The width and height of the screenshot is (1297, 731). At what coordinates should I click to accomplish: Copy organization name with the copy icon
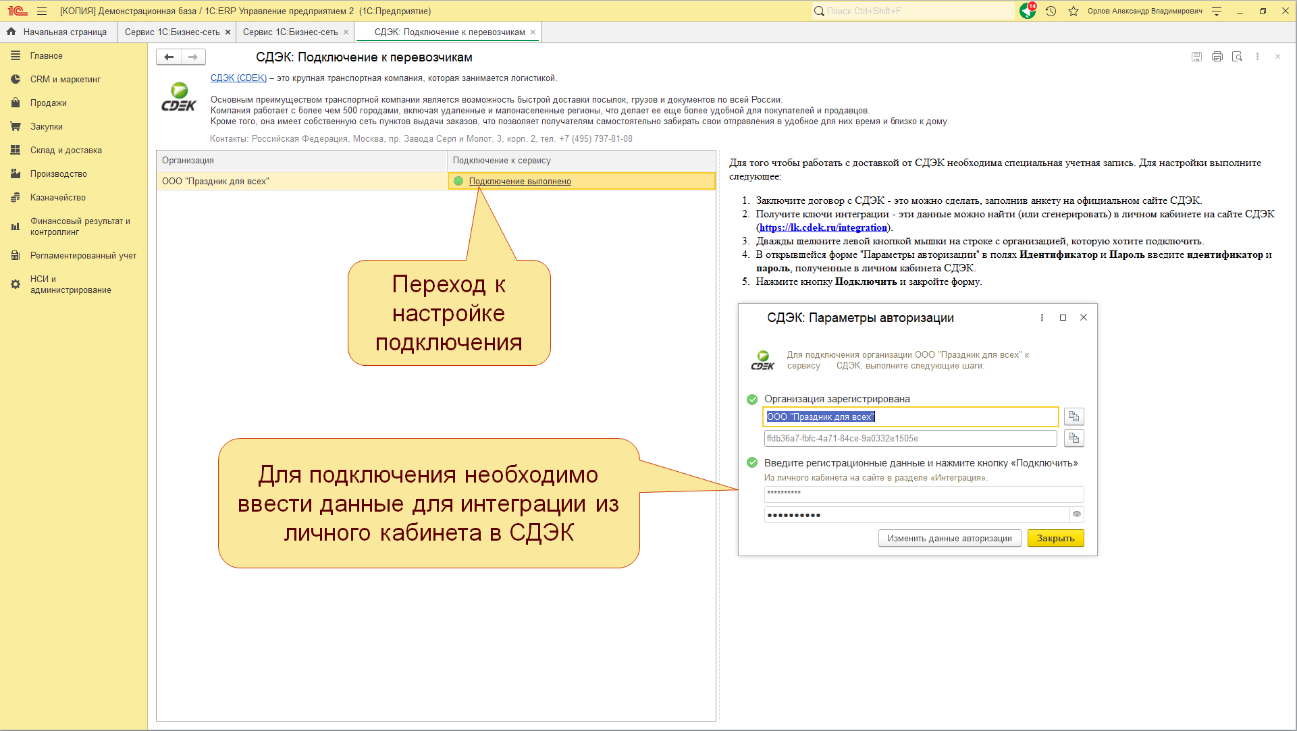point(1074,416)
